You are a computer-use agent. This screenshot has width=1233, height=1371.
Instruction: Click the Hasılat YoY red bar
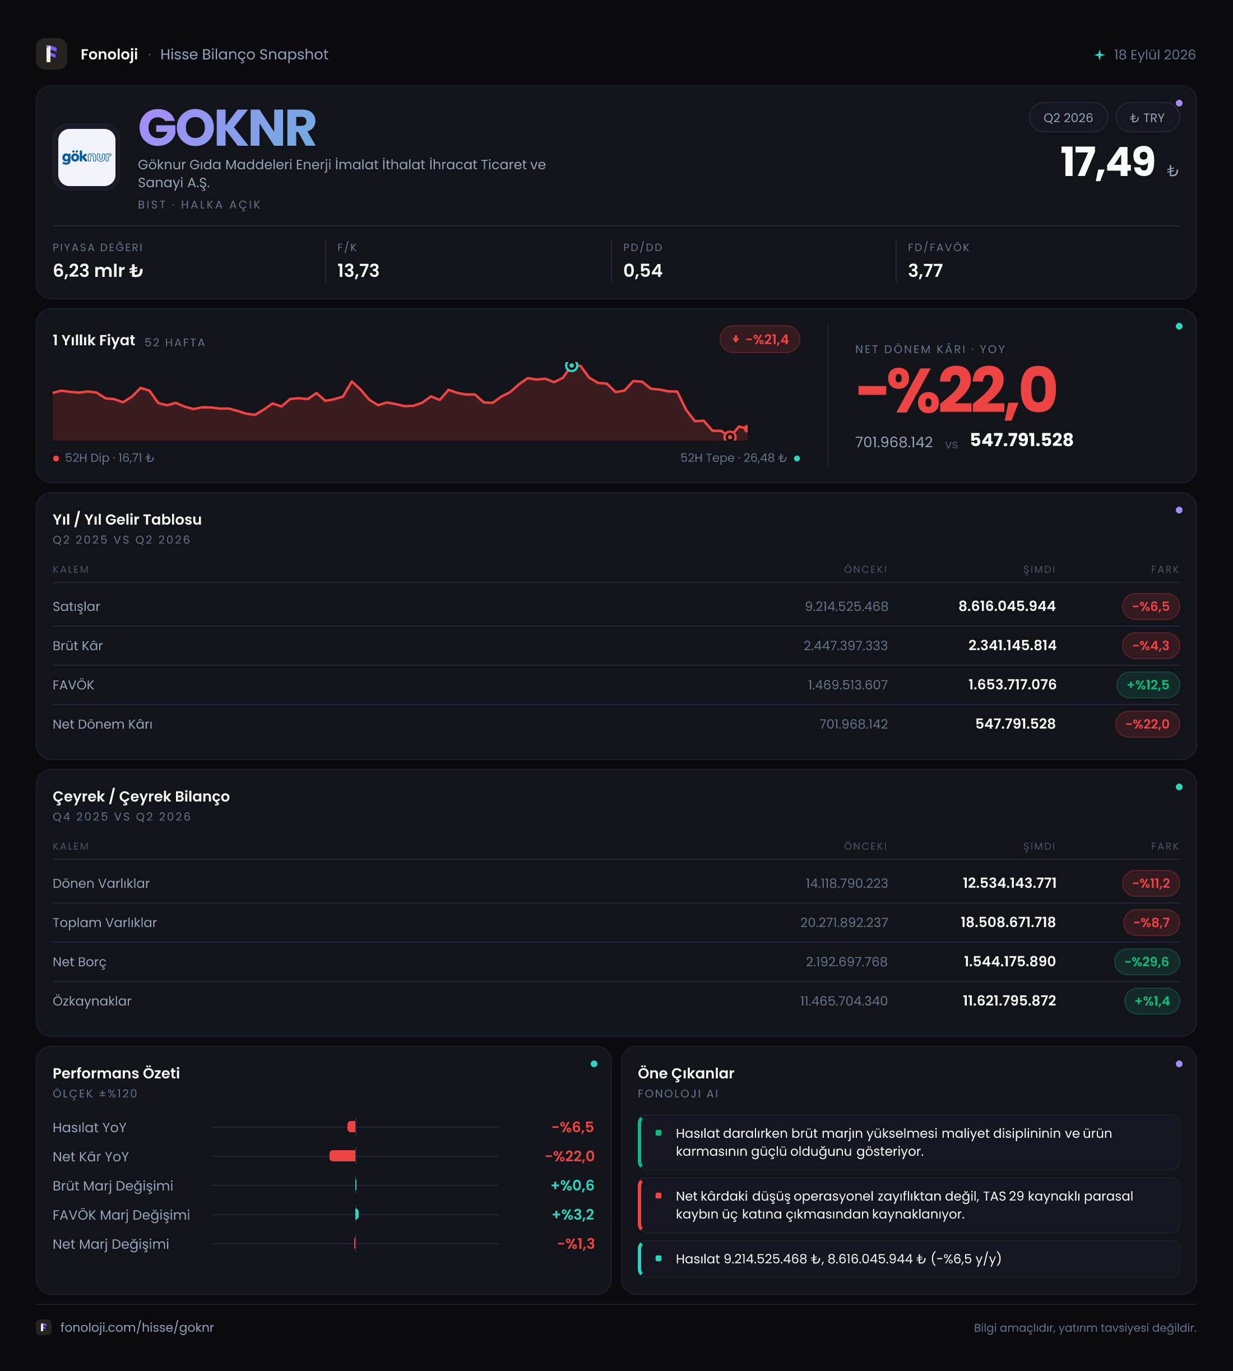coord(351,1127)
